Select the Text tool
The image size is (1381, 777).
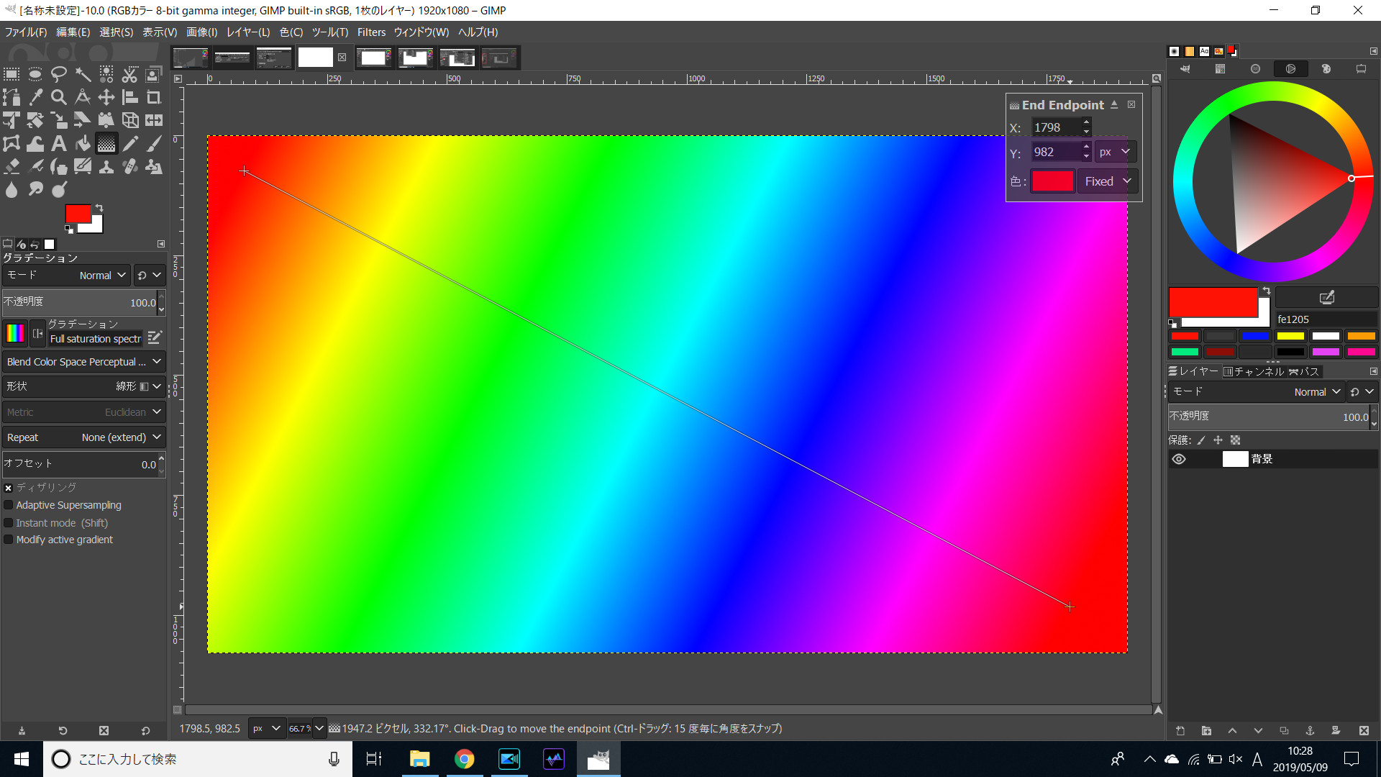[x=59, y=143]
